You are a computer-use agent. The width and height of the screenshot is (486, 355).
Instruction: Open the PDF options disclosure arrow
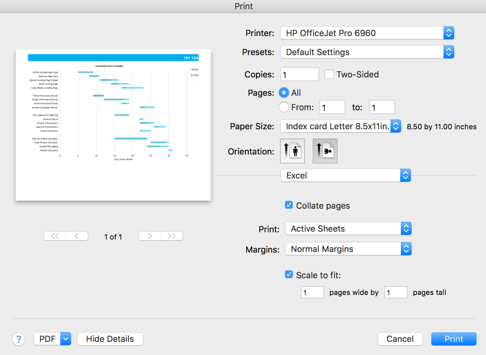click(65, 339)
